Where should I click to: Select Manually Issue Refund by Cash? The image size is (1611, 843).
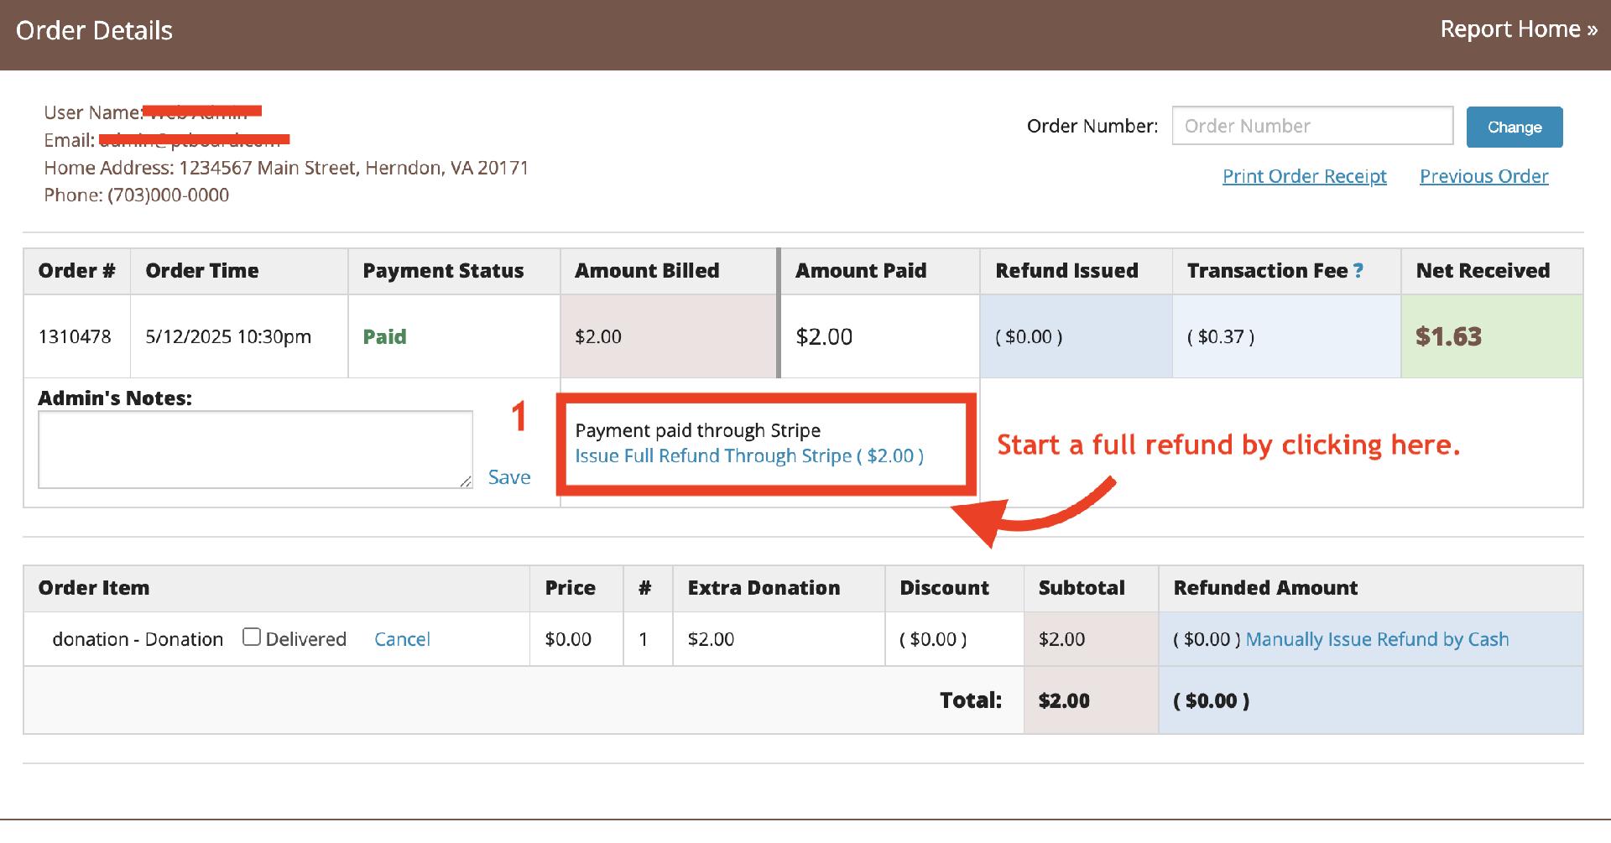(1377, 639)
